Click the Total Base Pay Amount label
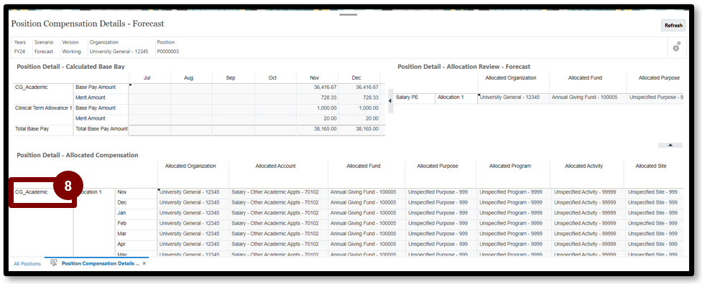 coord(101,130)
